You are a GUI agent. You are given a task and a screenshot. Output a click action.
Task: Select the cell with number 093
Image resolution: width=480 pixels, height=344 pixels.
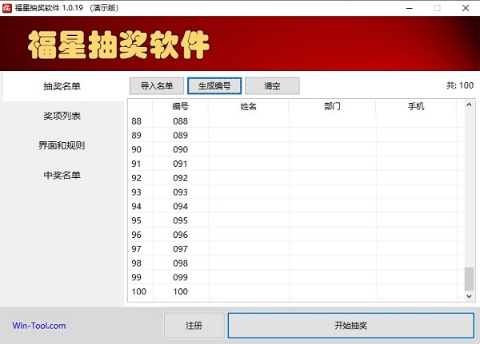pyautogui.click(x=180, y=192)
